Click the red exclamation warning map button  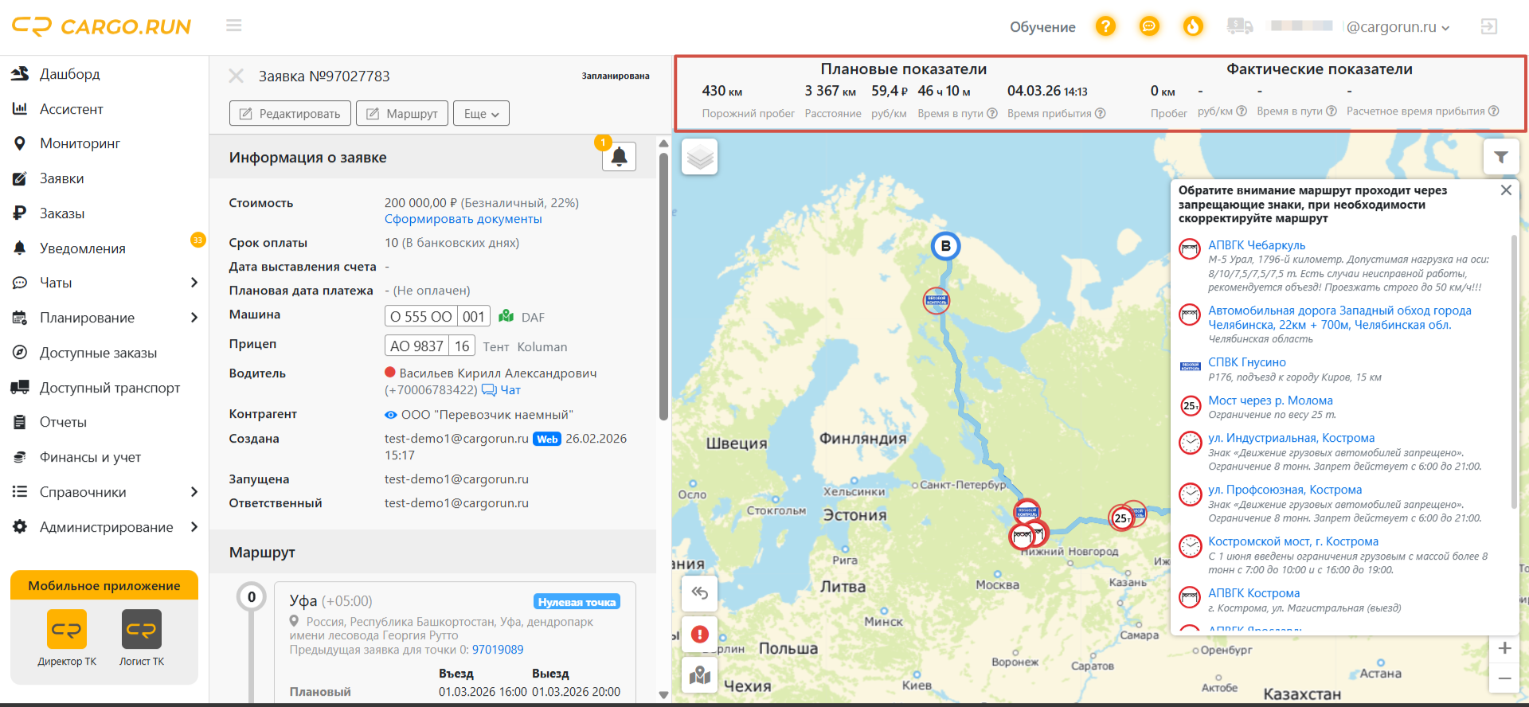tap(700, 634)
